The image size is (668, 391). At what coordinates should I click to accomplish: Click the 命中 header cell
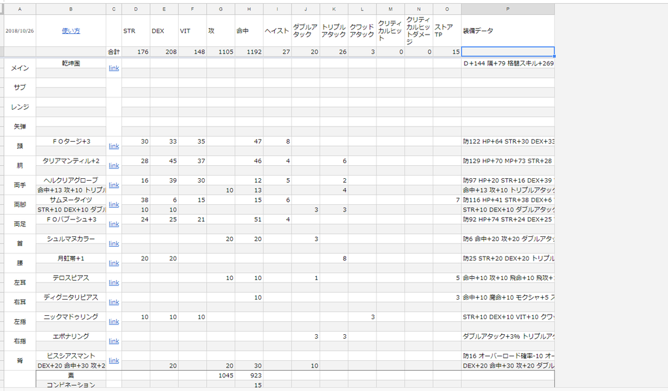(249, 31)
